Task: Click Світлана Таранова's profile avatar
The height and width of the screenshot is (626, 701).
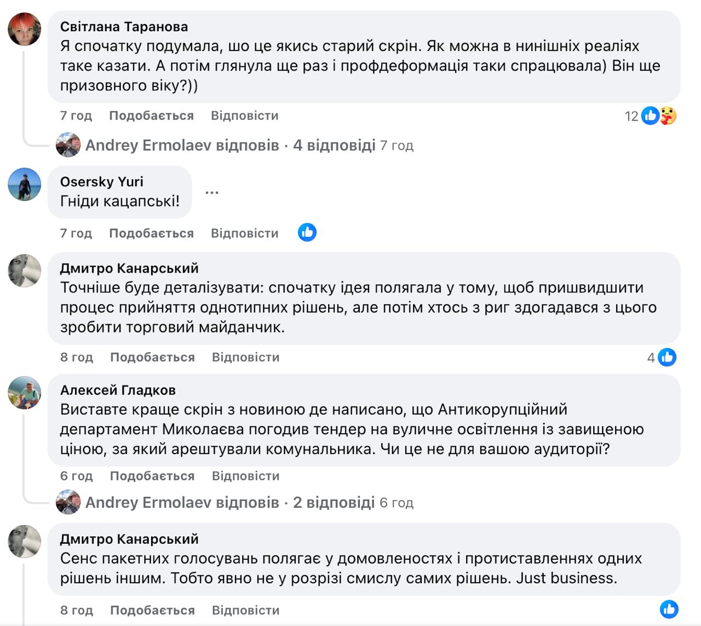Action: pos(25,29)
